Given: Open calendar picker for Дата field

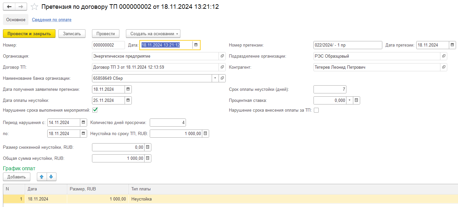Looking at the screenshot, I should 196,45.
